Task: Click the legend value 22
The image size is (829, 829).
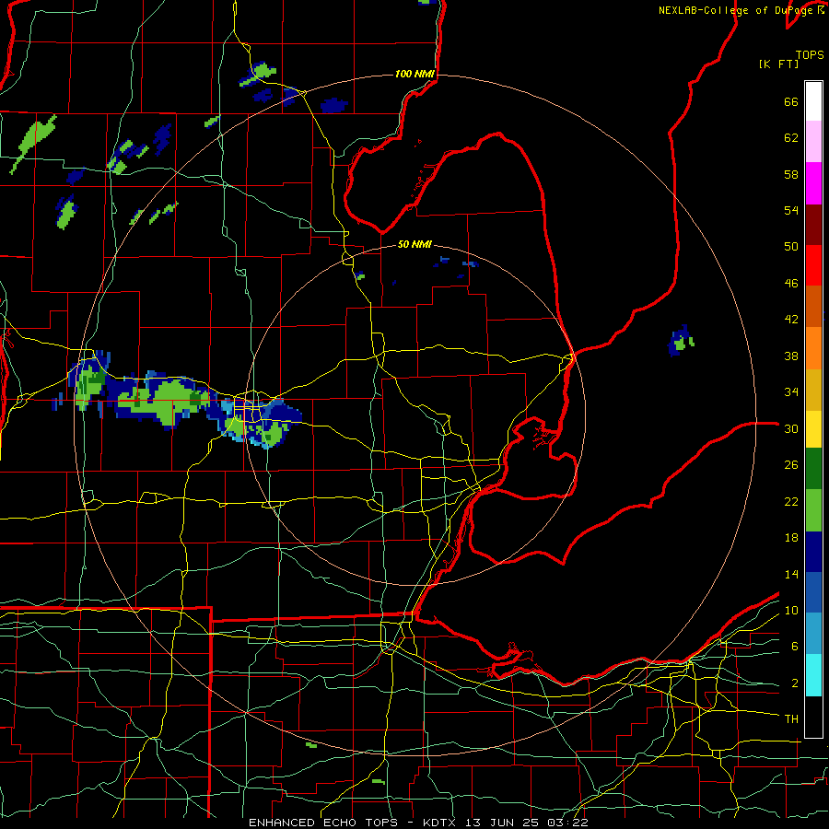Action: pos(791,502)
